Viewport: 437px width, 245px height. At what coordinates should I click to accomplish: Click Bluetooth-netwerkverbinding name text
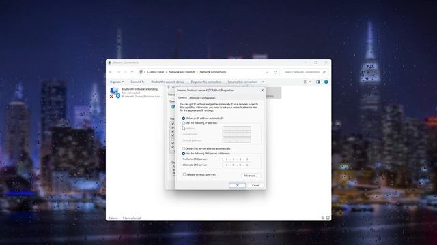pos(139,89)
